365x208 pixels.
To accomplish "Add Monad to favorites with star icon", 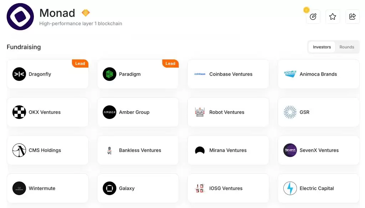I will point(333,17).
